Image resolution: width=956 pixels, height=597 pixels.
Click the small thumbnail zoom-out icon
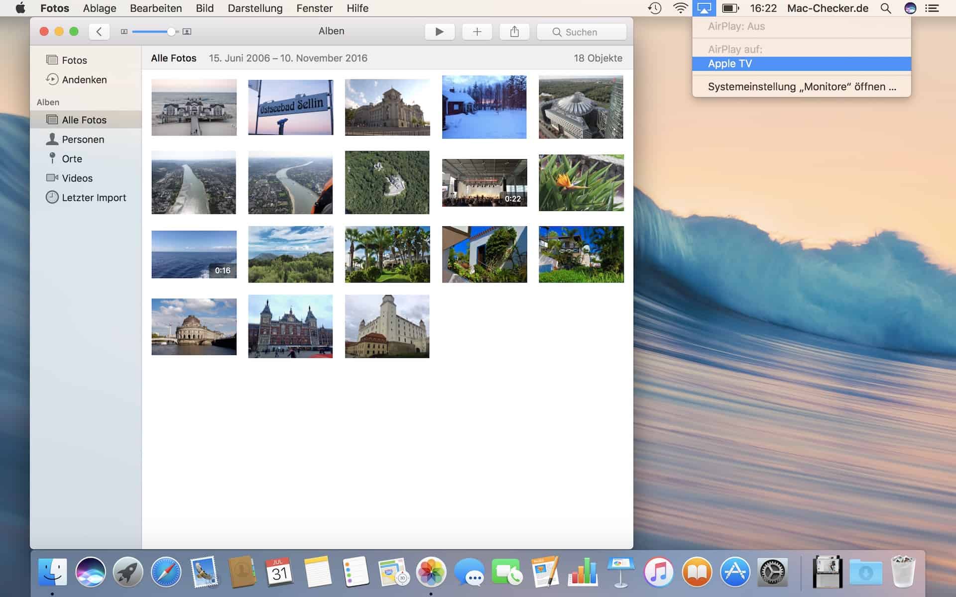(124, 32)
